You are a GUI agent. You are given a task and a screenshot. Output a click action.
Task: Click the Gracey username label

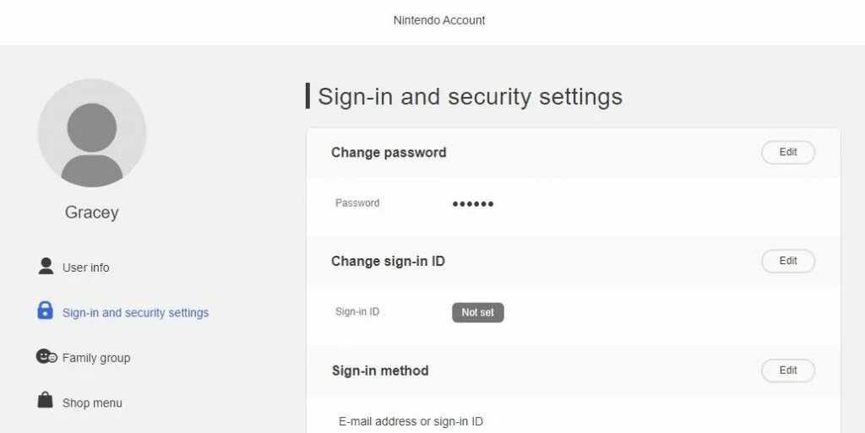tap(91, 212)
